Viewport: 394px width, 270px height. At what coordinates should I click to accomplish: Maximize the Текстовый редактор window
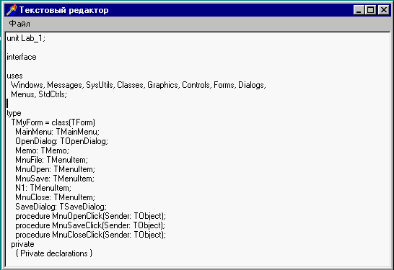tap(370, 10)
